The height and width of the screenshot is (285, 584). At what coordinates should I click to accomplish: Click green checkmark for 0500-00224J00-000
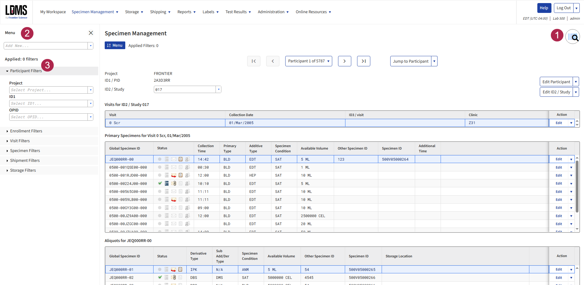point(160,183)
